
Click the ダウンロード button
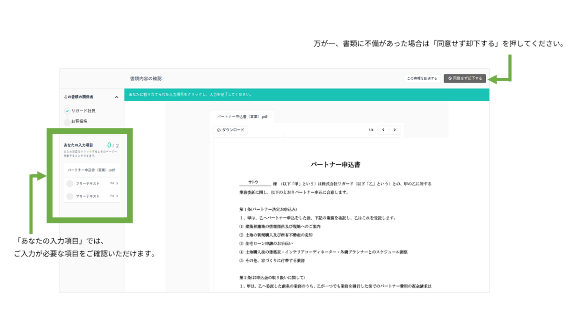coord(231,130)
